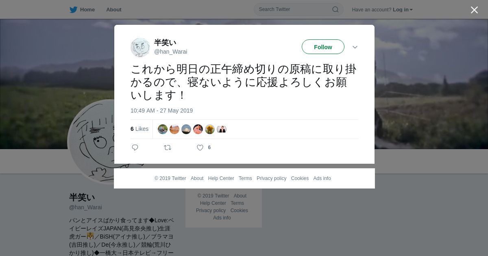Image resolution: width=488 pixels, height=256 pixels.
Task: Open the @han_Warai handle in tweet header
Action: [170, 52]
